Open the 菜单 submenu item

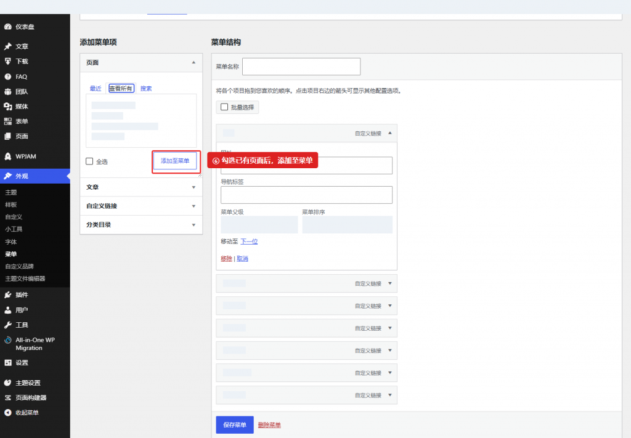coord(11,254)
